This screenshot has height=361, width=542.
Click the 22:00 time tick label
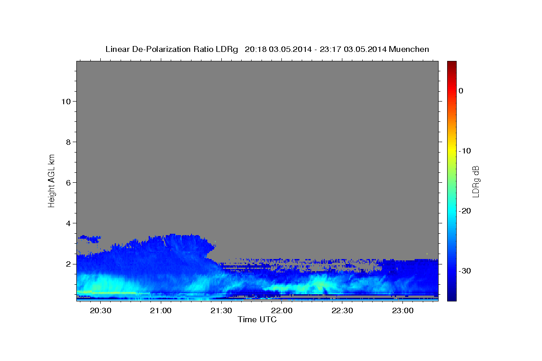281,311
